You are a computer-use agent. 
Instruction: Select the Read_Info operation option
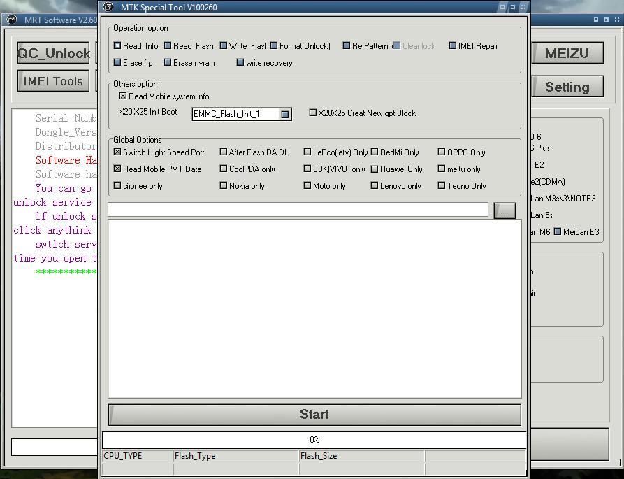pyautogui.click(x=136, y=46)
